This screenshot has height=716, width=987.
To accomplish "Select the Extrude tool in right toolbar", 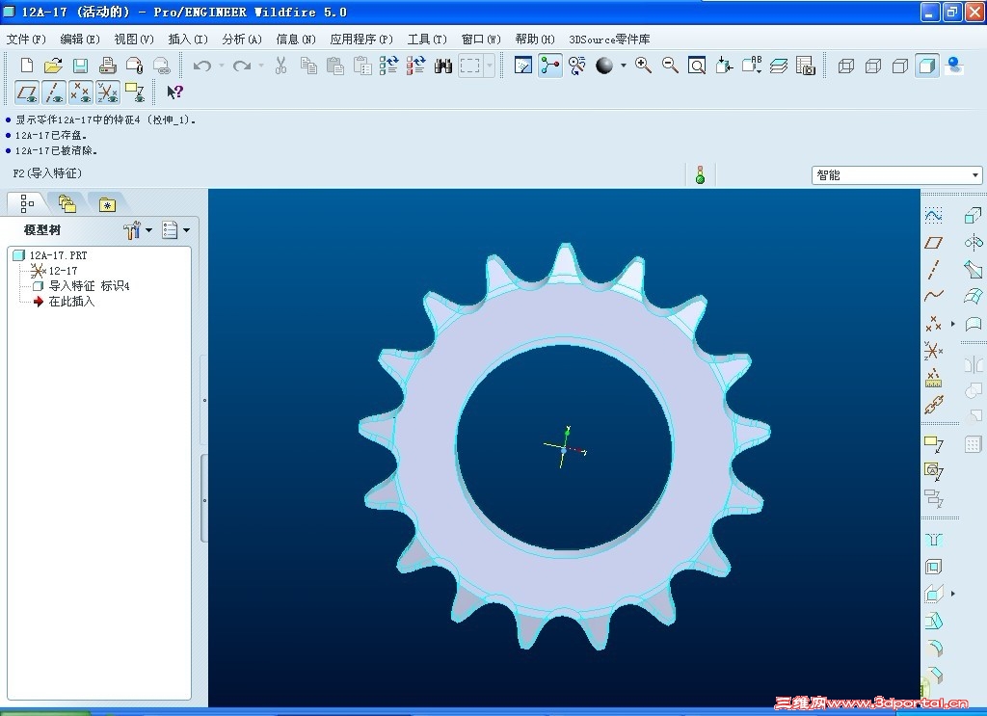I will point(974,216).
